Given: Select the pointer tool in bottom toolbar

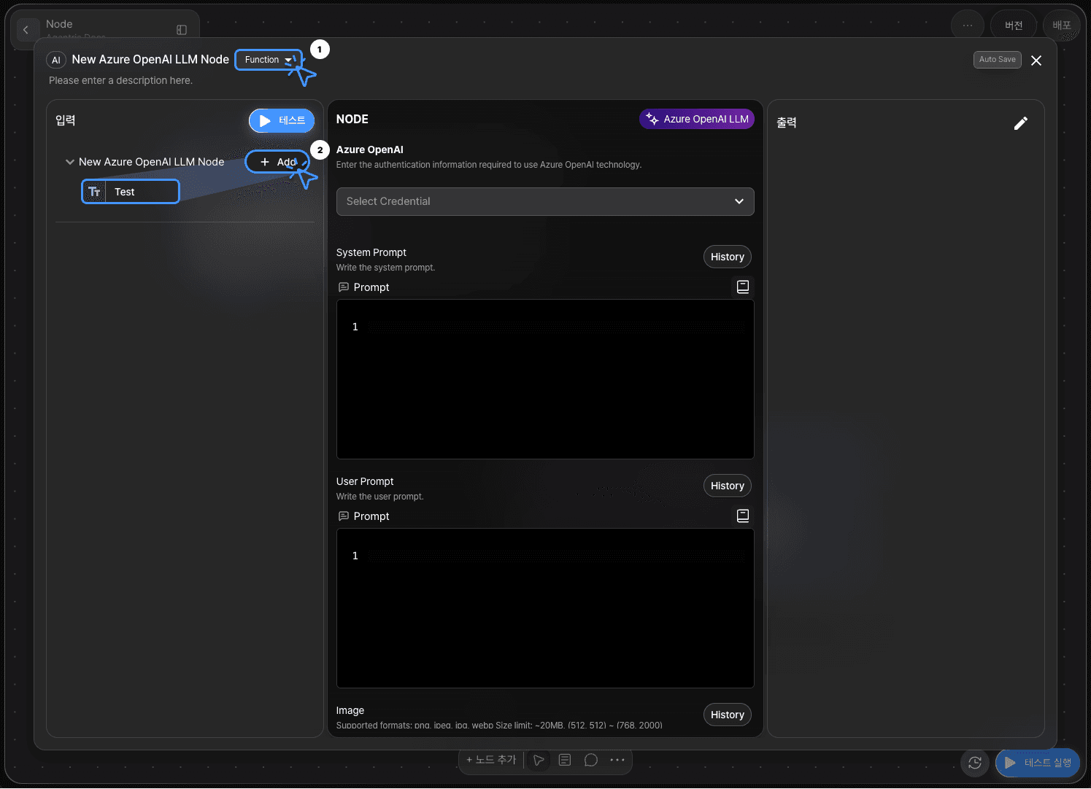Looking at the screenshot, I should (x=539, y=760).
